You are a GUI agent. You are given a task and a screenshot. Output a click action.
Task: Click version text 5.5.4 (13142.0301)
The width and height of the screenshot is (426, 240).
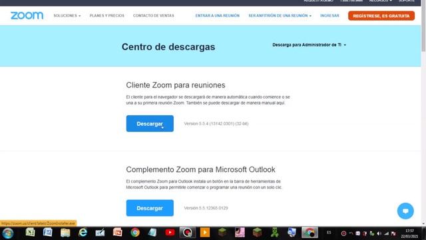[216, 123]
